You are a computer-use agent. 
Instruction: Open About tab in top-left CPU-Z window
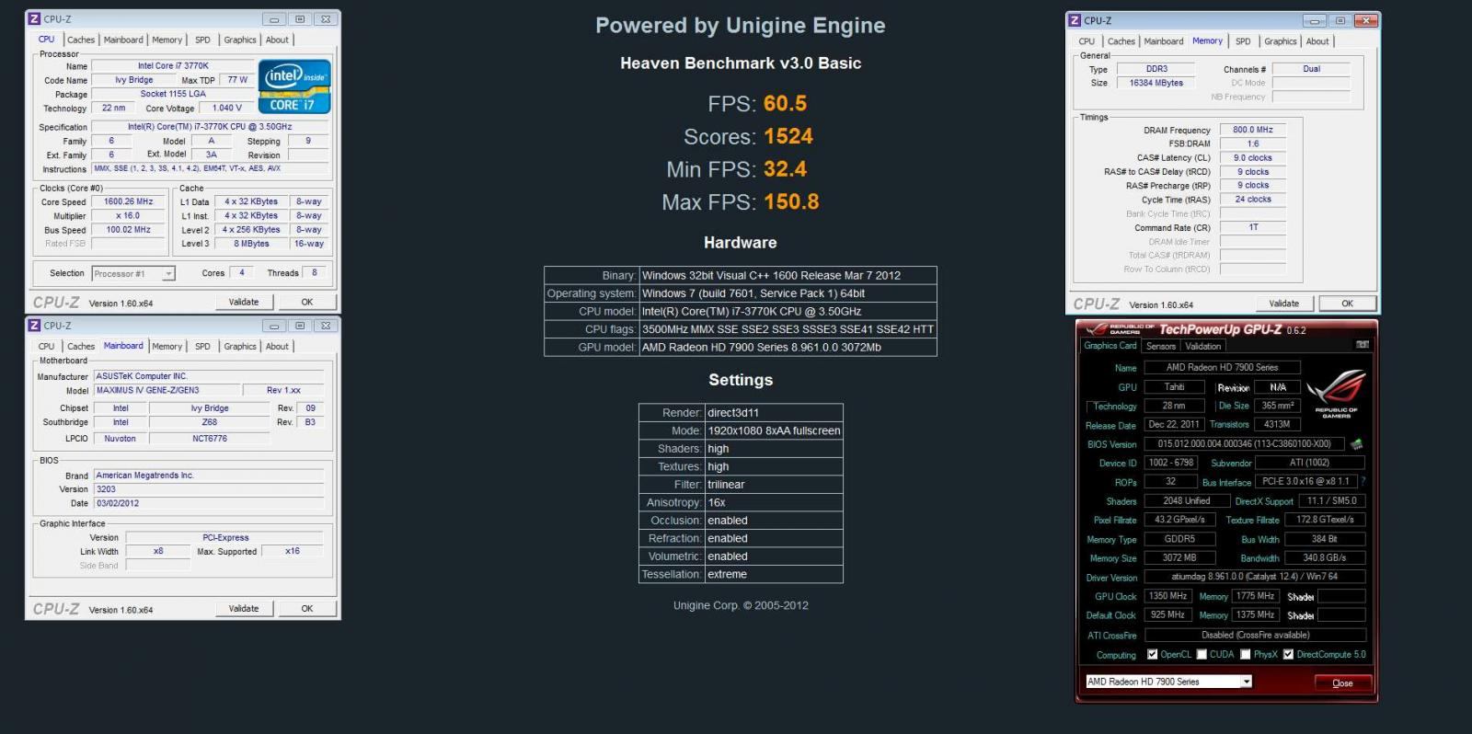277,40
